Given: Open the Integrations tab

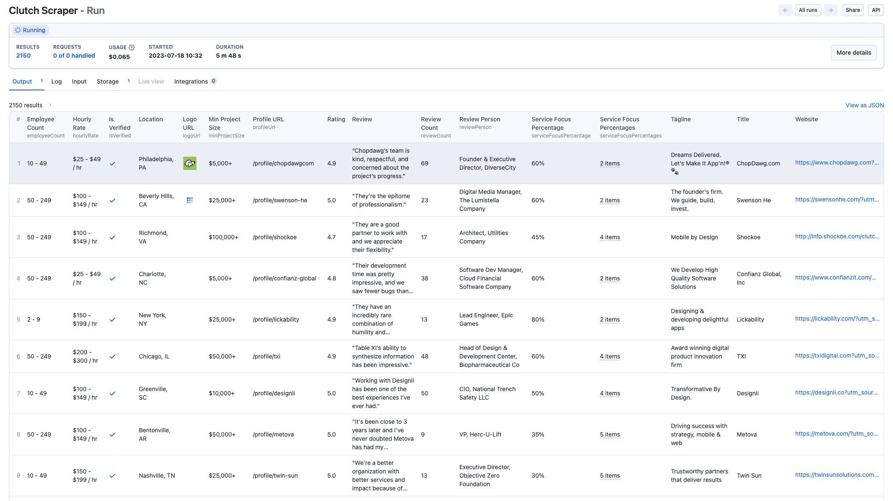Looking at the screenshot, I should [x=191, y=81].
